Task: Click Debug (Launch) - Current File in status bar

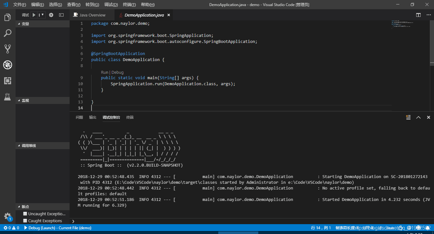Action: point(58,228)
